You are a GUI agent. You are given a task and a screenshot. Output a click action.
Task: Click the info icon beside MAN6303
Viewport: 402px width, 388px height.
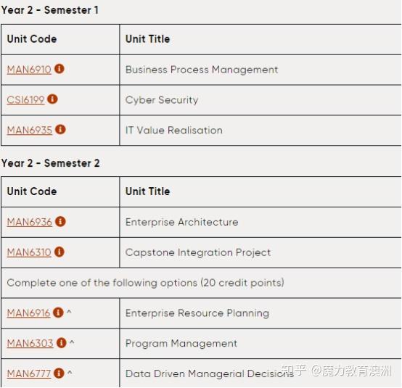[x=61, y=342]
